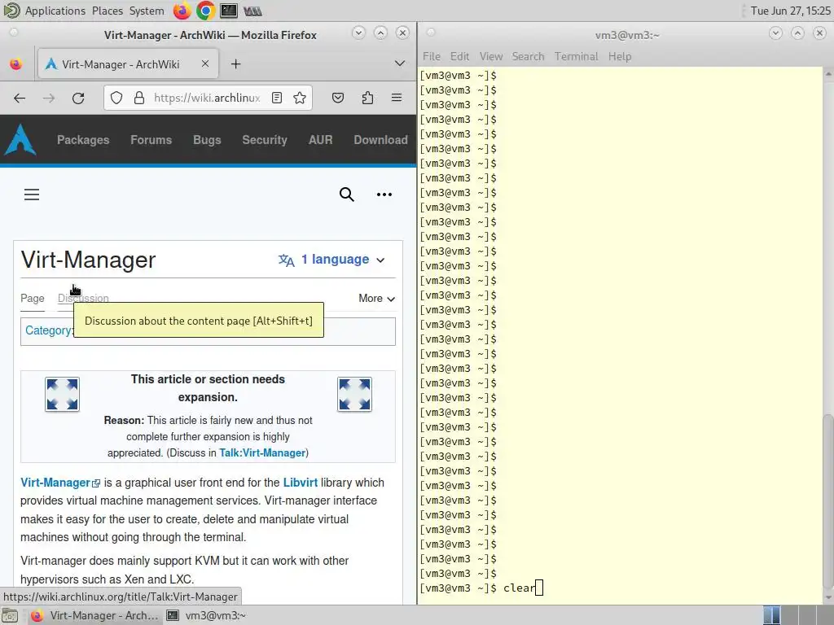
Task: Open the Terminal menu in terminal
Action: (x=576, y=56)
